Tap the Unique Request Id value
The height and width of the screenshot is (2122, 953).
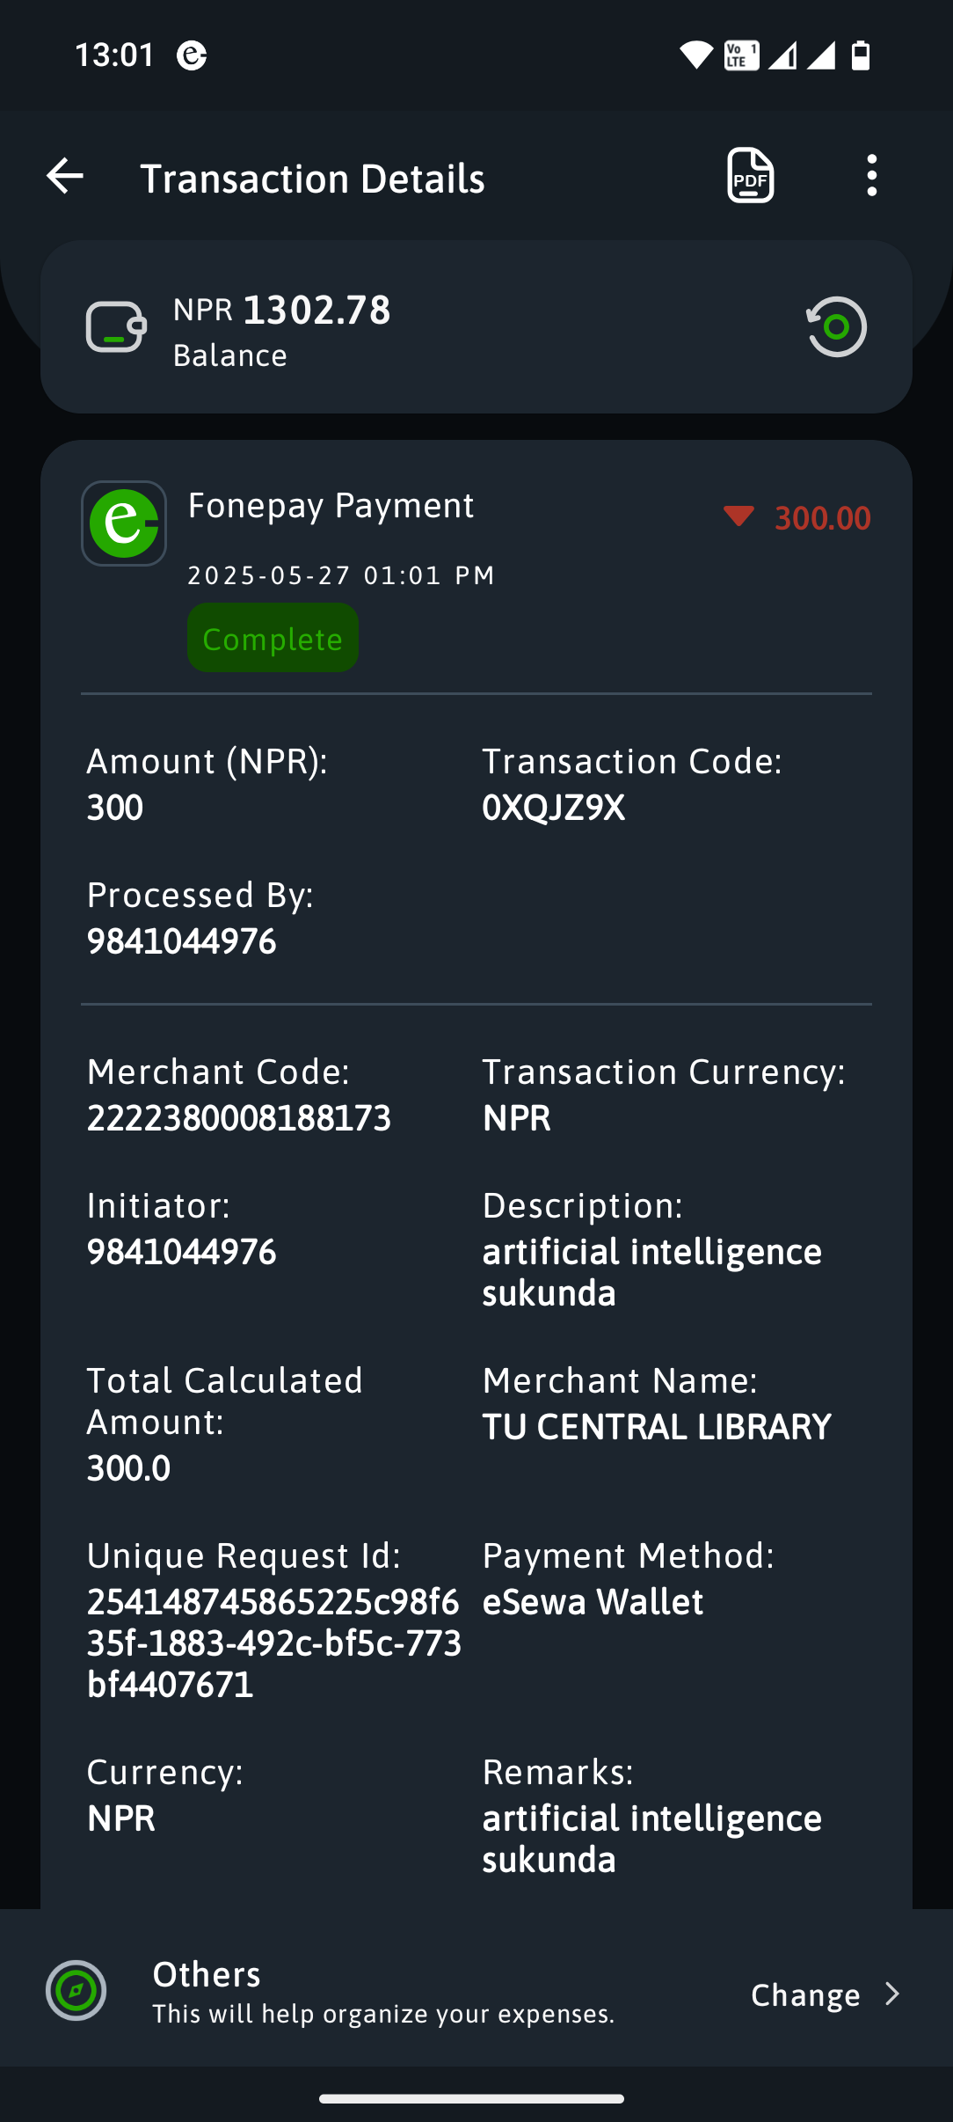click(x=273, y=1643)
